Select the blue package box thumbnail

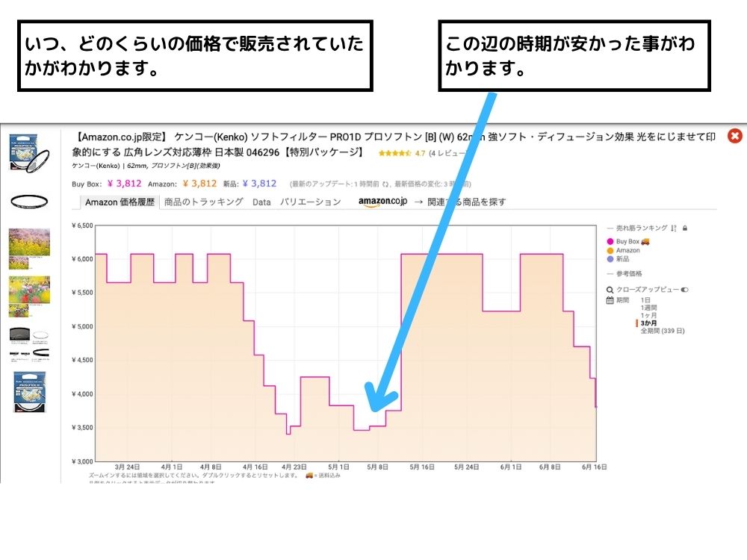click(29, 392)
